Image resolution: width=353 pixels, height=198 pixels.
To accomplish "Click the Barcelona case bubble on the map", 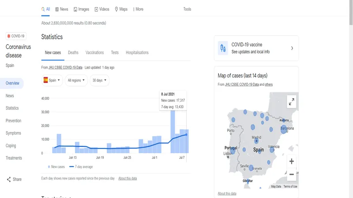I will (284, 129).
